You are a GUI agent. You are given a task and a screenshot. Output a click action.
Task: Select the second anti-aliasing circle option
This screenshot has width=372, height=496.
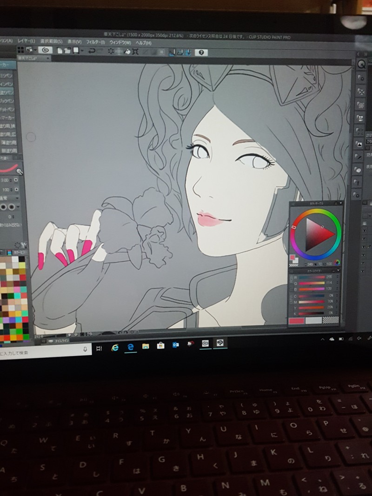point(11,207)
